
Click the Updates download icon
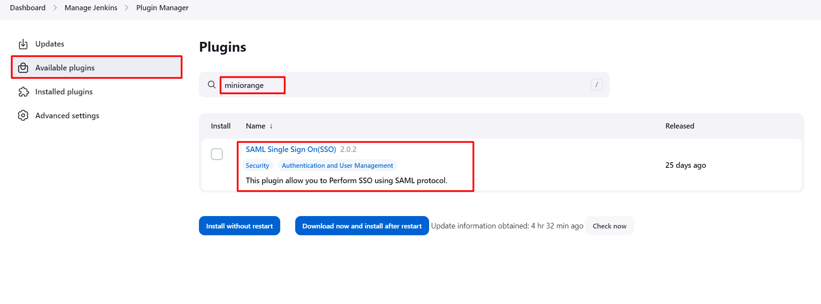coord(23,44)
